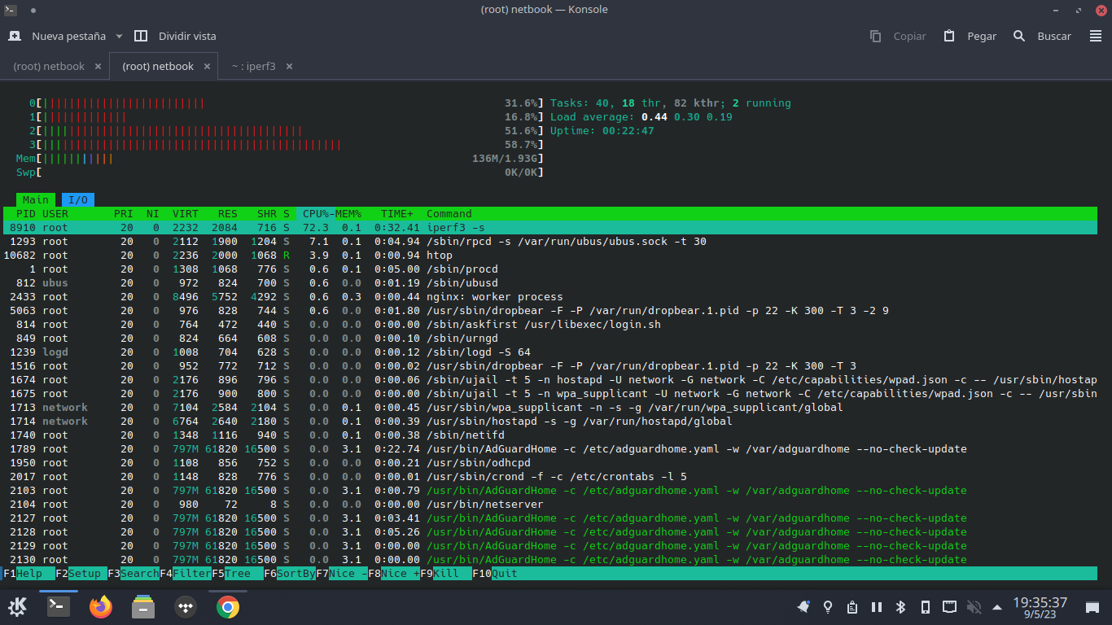Select the htop process row PID 10682

point(550,255)
